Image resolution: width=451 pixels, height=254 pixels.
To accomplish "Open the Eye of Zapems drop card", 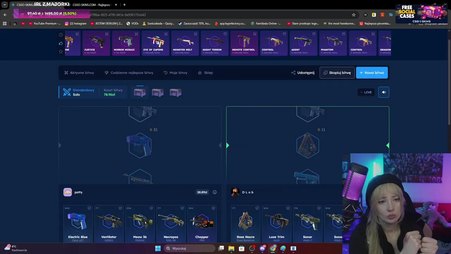I will pyautogui.click(x=155, y=43).
